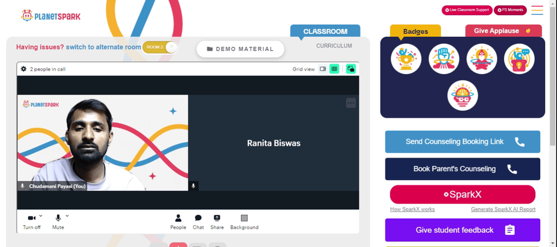Image resolution: width=557 pixels, height=247 pixels.
Task: Select the grid layout view icon
Action: [334, 69]
